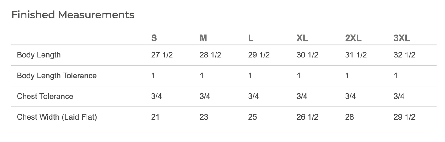Select the S size column header
Screen dimensions: 445x142
point(154,38)
